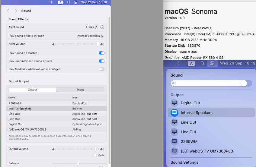This screenshot has width=256, height=167.
Task: Open Play sound effects through dropdown
Action: pyautogui.click(x=90, y=36)
